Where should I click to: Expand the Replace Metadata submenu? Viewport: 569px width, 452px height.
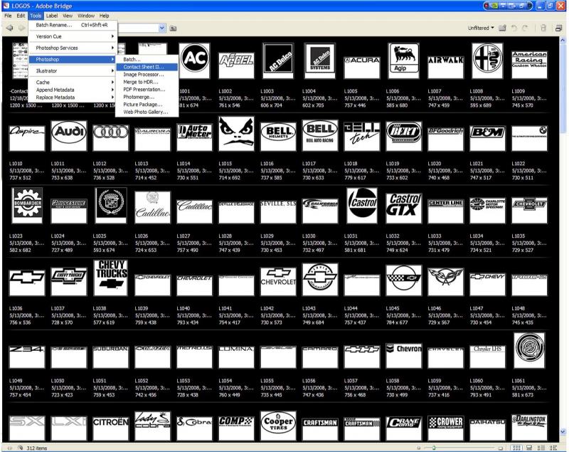click(73, 98)
